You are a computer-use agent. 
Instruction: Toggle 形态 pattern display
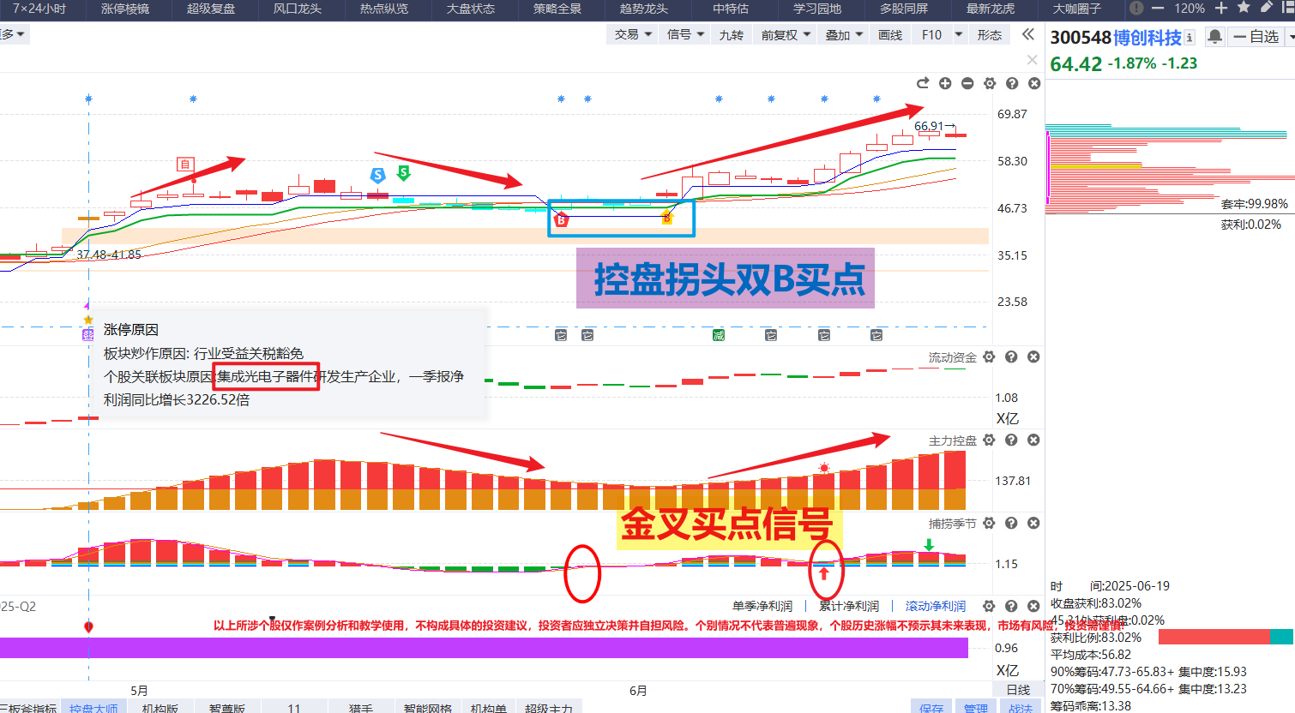pyautogui.click(x=990, y=35)
